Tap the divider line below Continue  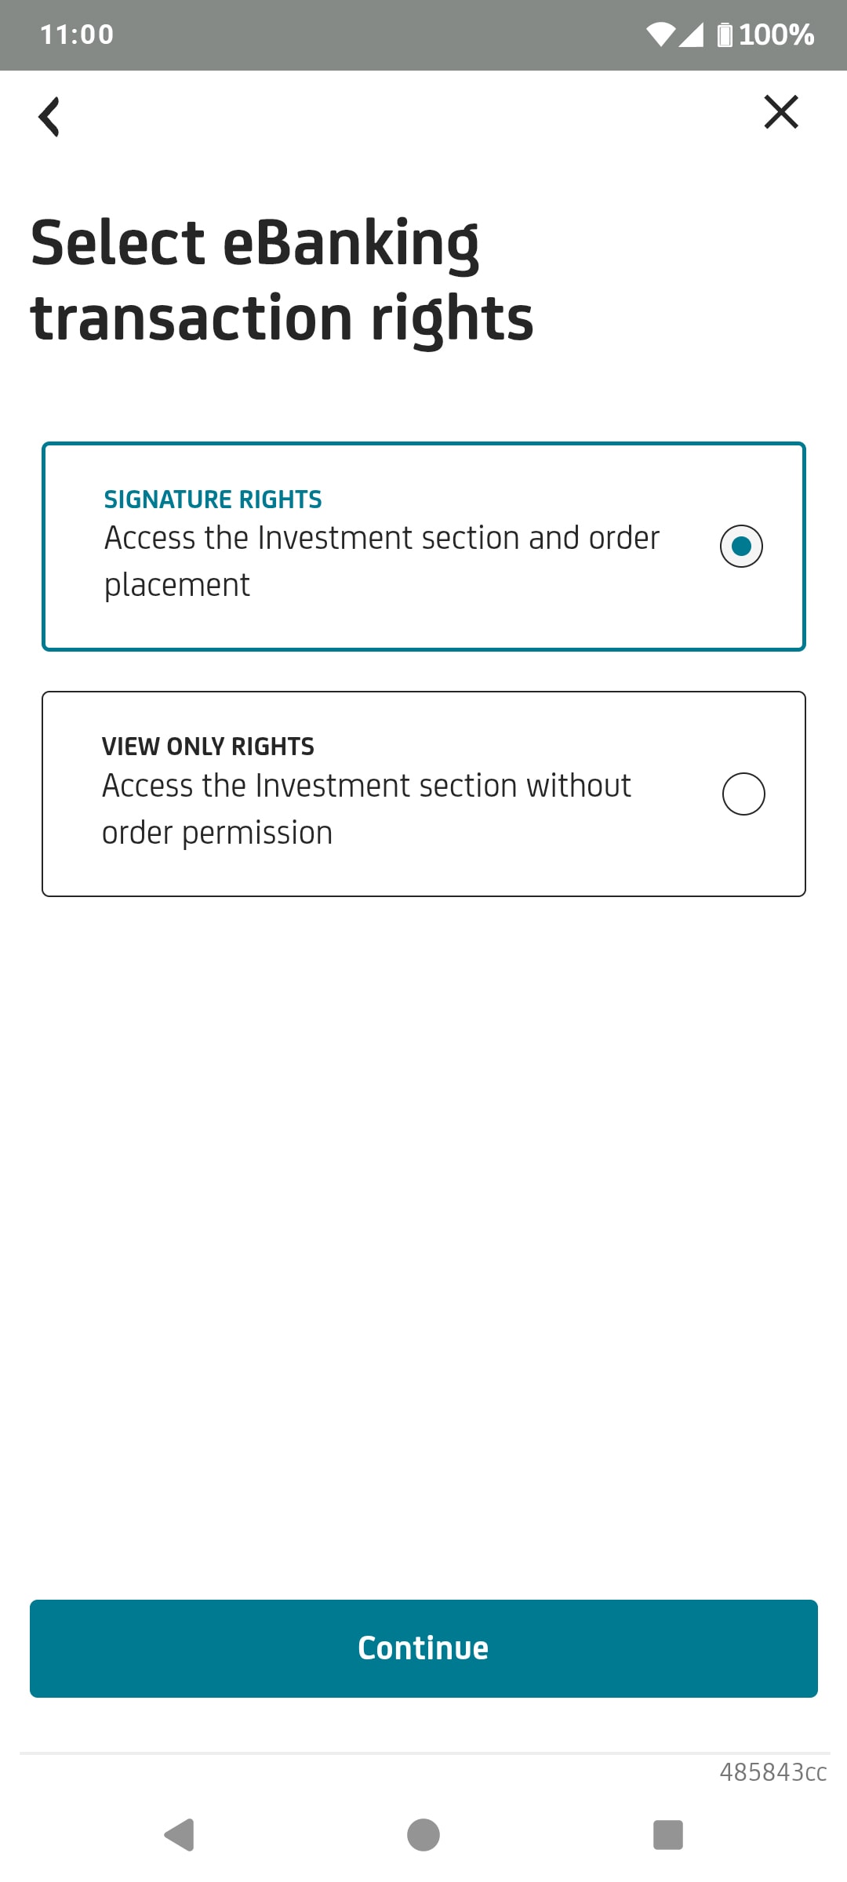[x=423, y=1753]
